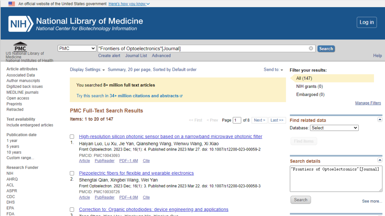Filter by CDC research funder
Screen dimensions: 385x216
(x=11, y=197)
